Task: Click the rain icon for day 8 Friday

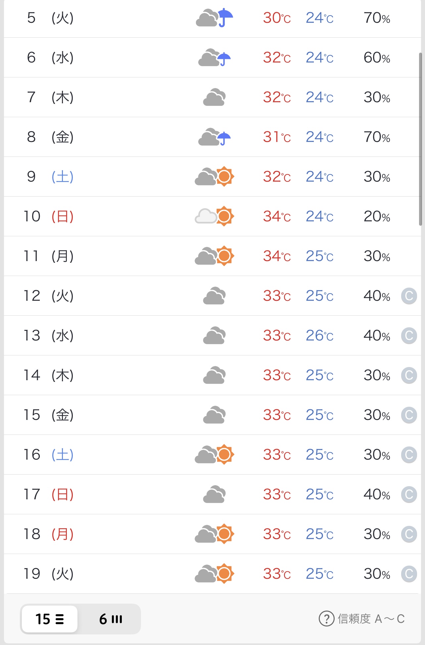Action: click(214, 137)
